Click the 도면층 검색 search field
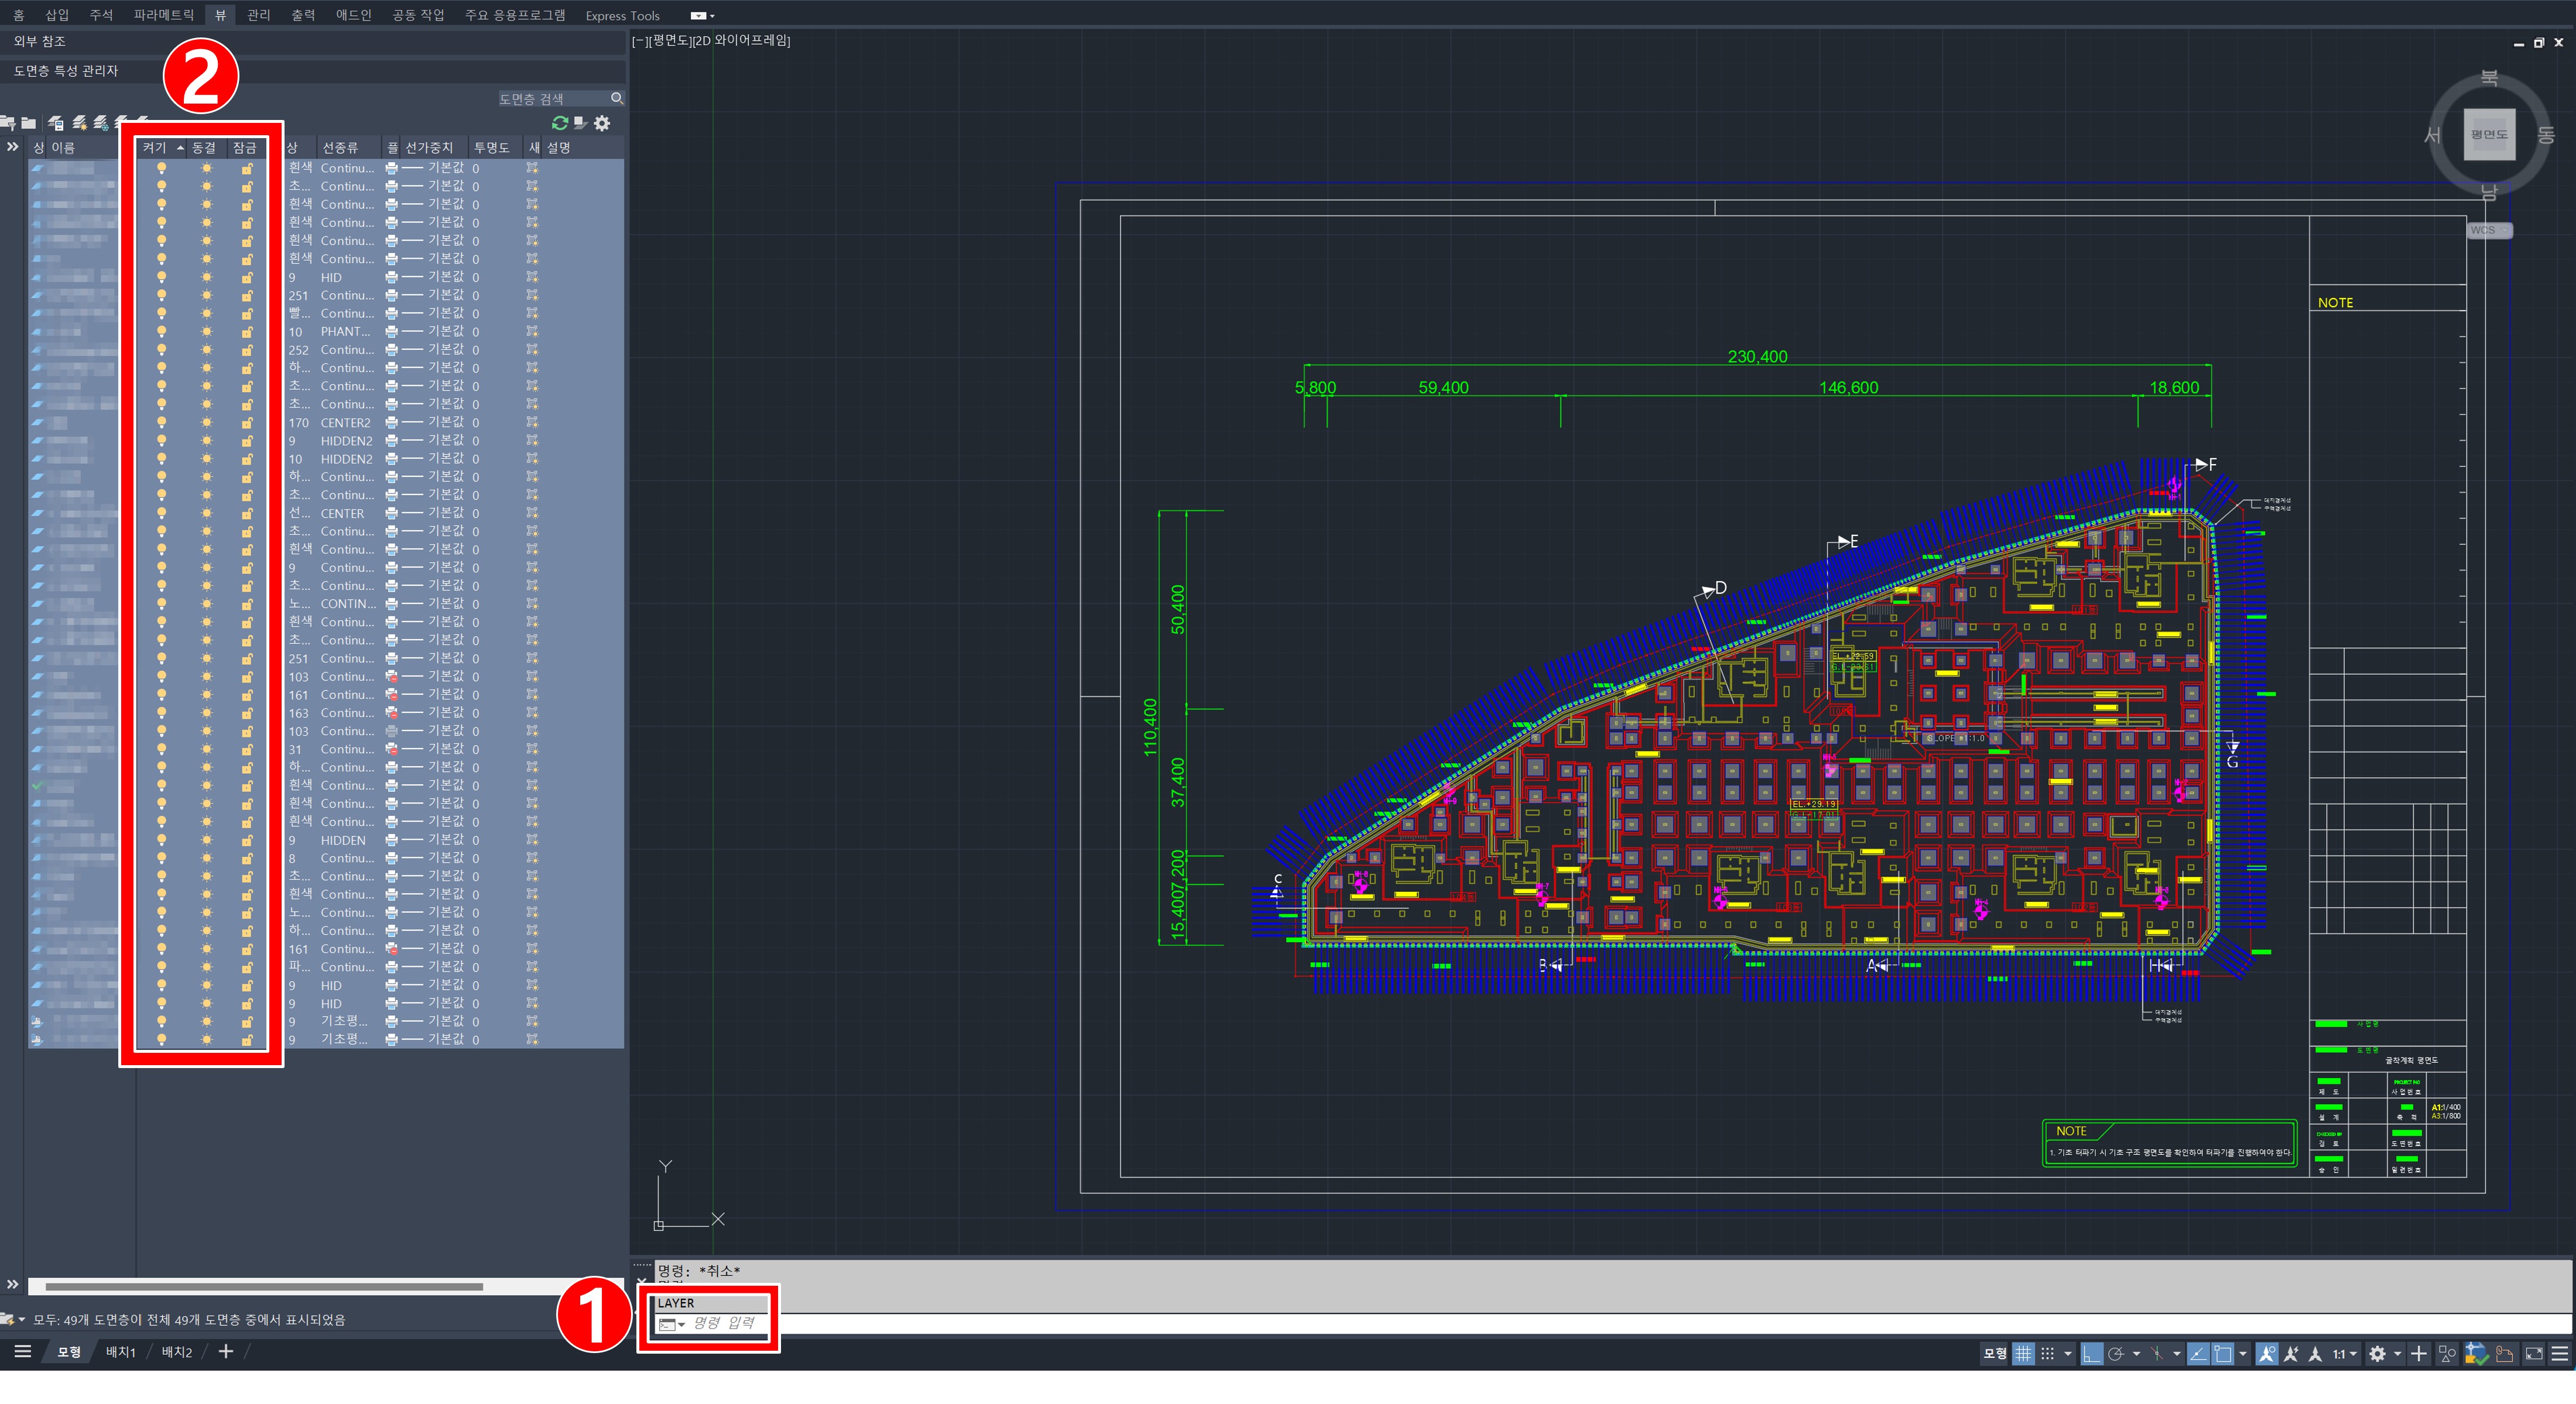Image resolution: width=2576 pixels, height=1404 pixels. coord(553,98)
